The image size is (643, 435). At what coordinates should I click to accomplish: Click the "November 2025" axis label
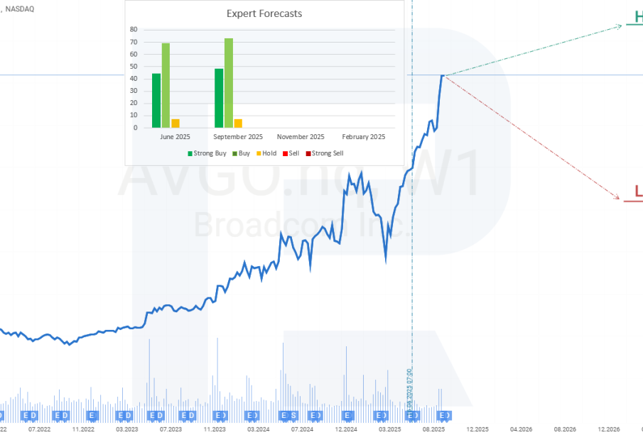[301, 137]
